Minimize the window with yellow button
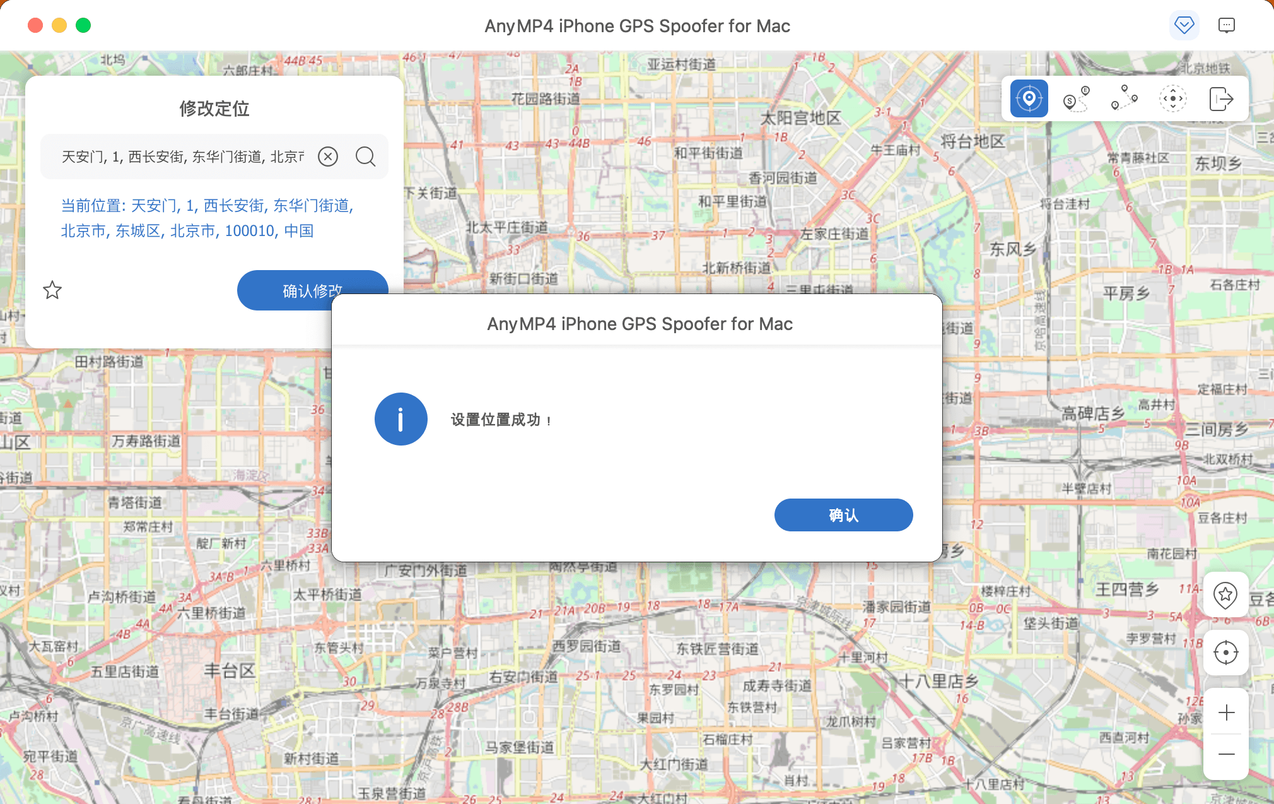1274x804 pixels. coord(59,25)
